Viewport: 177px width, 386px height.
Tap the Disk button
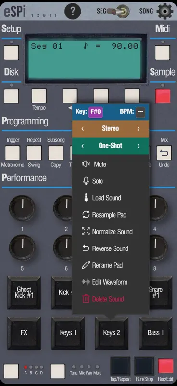pyautogui.click(x=11, y=96)
